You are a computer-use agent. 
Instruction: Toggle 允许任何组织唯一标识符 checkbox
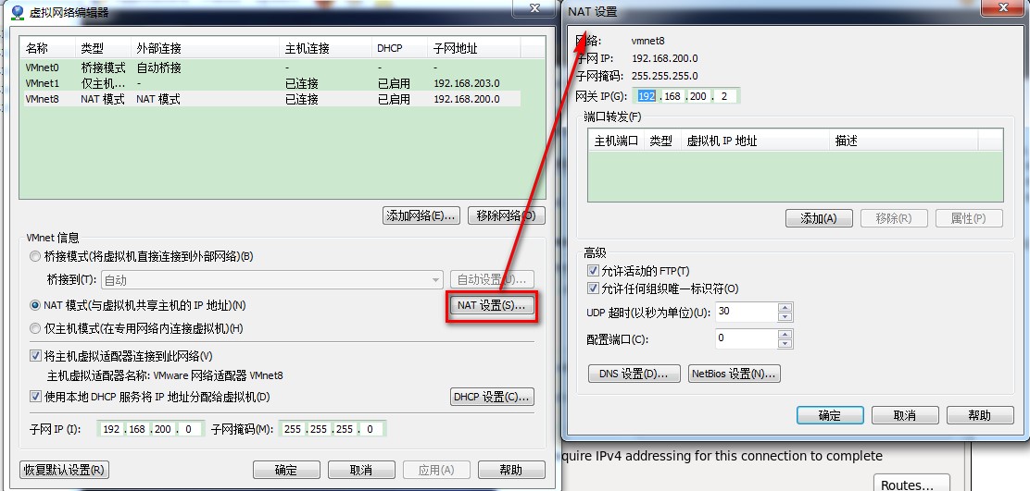(x=593, y=288)
